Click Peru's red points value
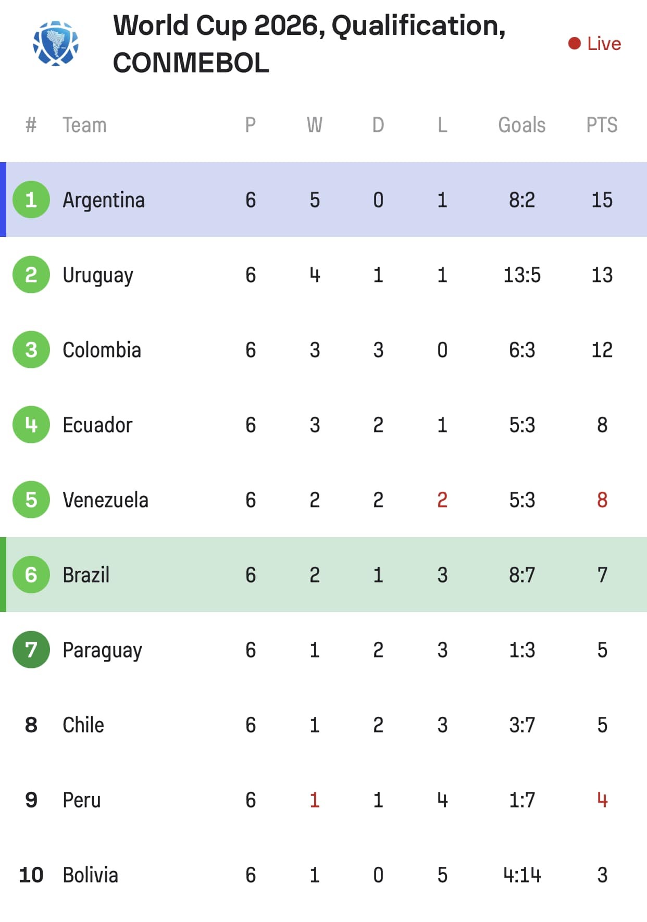 tap(602, 800)
